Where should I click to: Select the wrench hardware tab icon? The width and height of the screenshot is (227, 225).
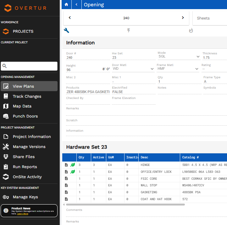click(66, 30)
